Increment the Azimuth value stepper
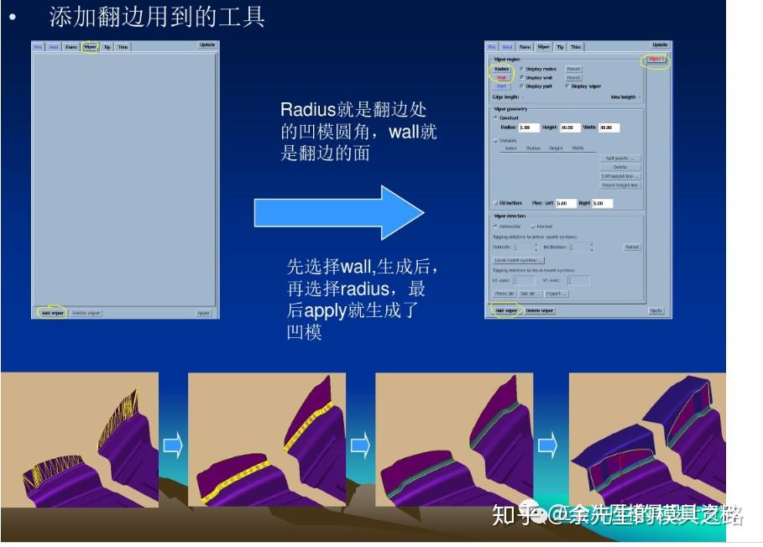Screen dimensions: 763x547 click(534, 246)
